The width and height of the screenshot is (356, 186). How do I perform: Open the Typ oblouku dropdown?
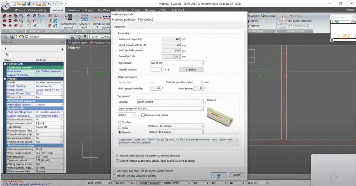pyautogui.click(x=177, y=63)
